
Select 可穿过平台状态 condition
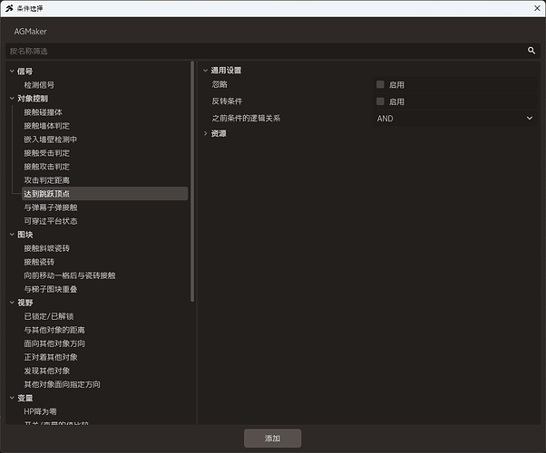click(51, 221)
